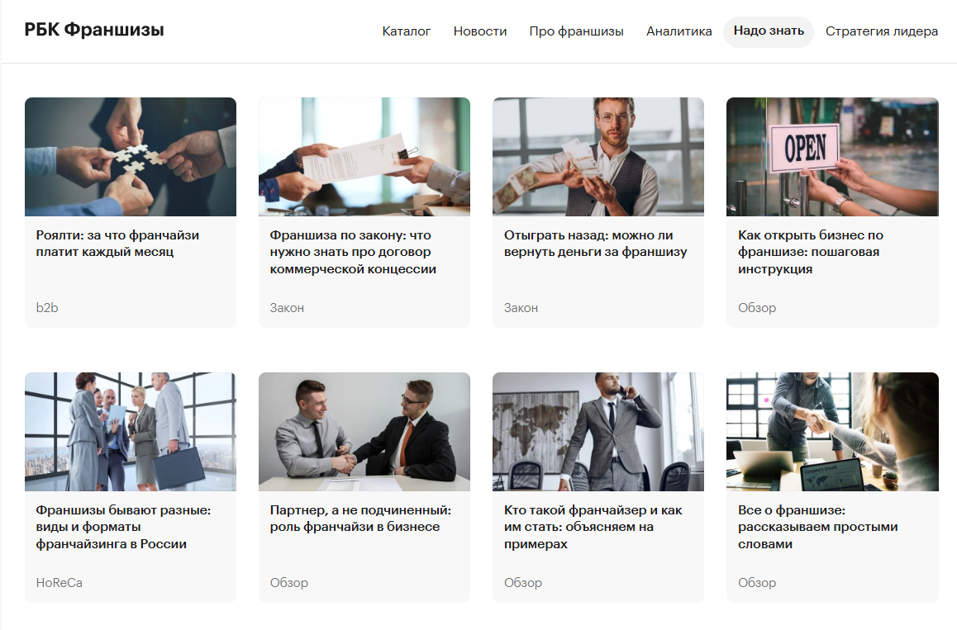957x630 pixels.
Task: Open article Франшиза по закону headline
Action: coord(351,252)
